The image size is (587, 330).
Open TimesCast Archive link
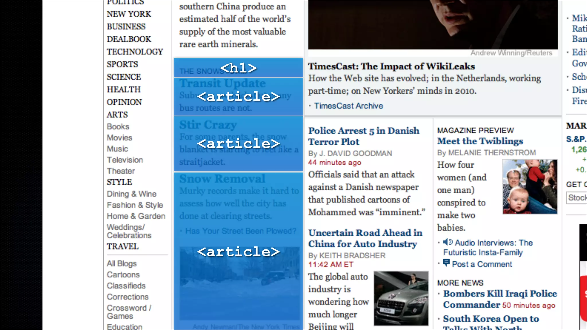click(x=349, y=106)
